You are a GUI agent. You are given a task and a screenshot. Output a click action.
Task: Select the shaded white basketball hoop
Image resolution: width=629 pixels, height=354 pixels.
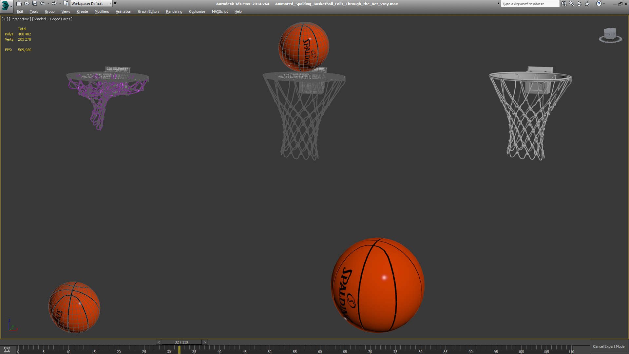pos(530,113)
